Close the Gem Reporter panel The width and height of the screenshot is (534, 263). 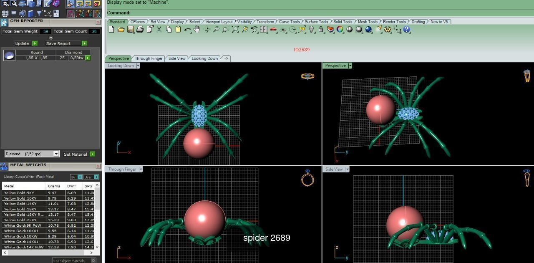coord(98,22)
